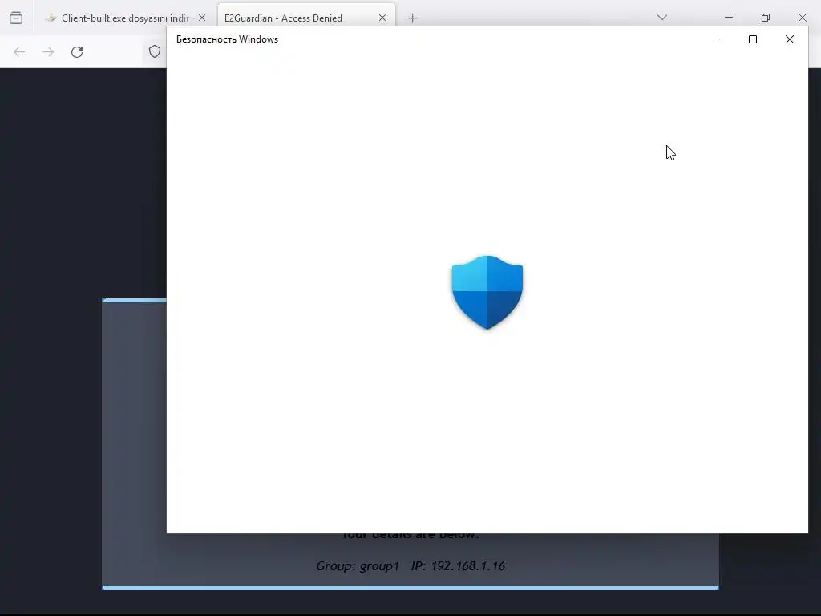821x616 pixels.
Task: Go back in browser history
Action: [x=19, y=52]
